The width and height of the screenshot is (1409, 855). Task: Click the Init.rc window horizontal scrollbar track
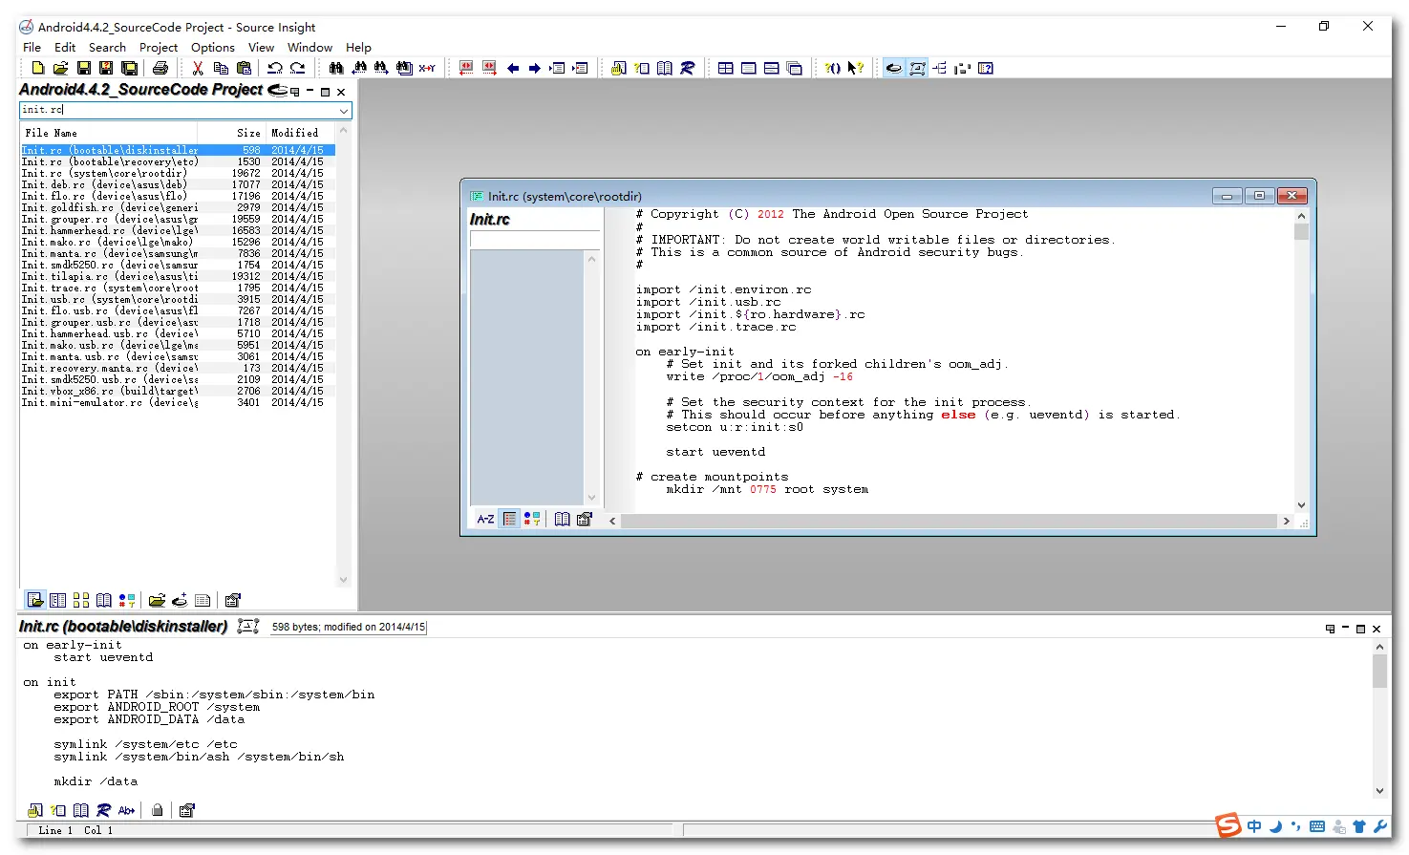pos(950,521)
